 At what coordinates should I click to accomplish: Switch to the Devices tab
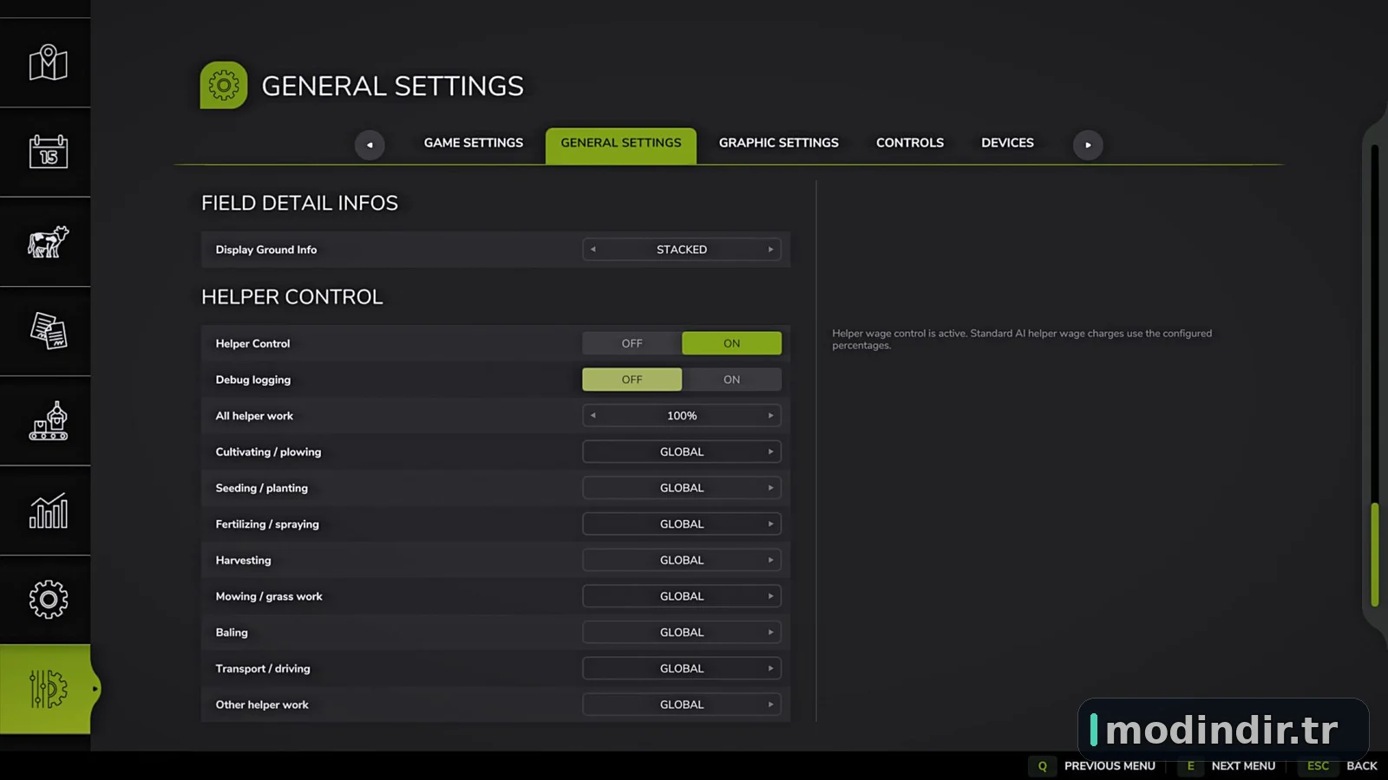point(1007,143)
